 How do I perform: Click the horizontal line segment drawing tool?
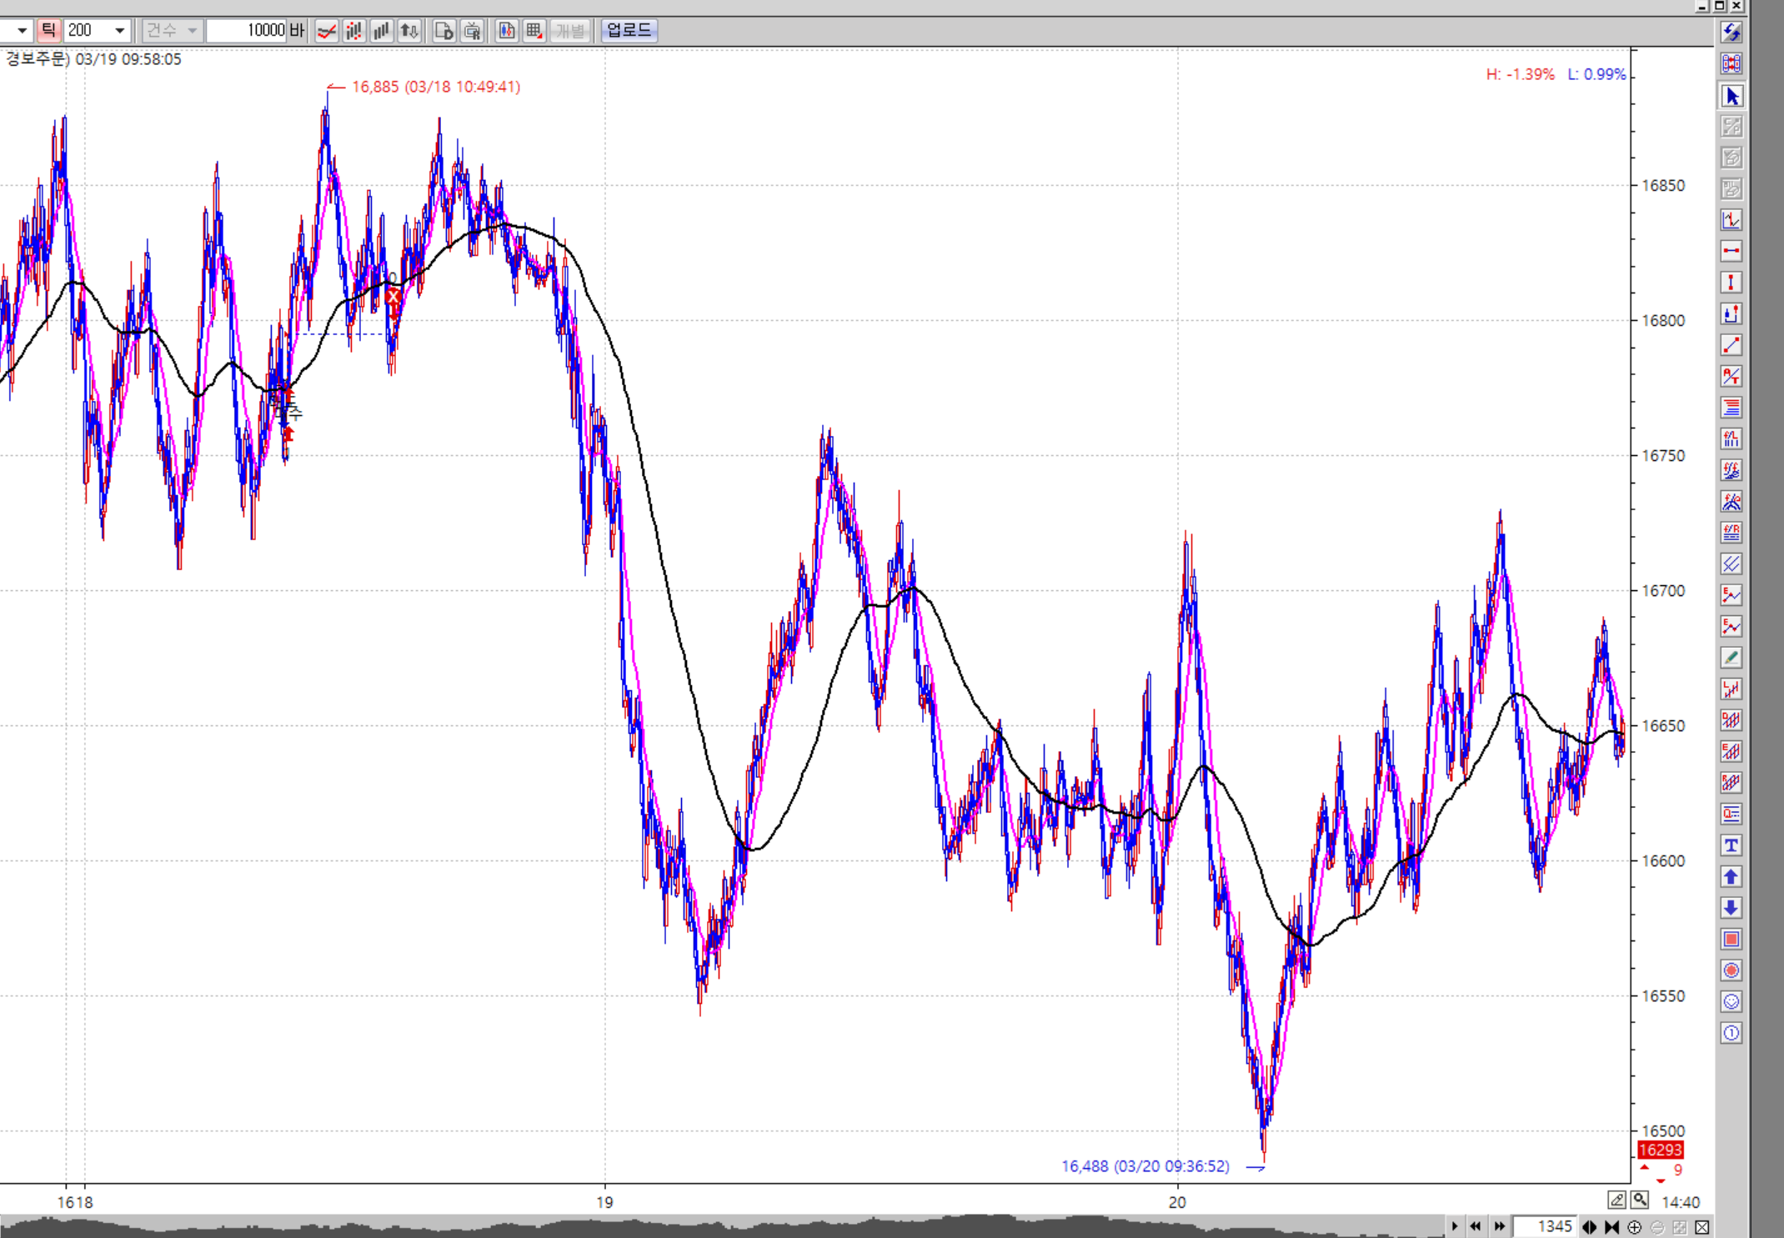[x=1731, y=251]
